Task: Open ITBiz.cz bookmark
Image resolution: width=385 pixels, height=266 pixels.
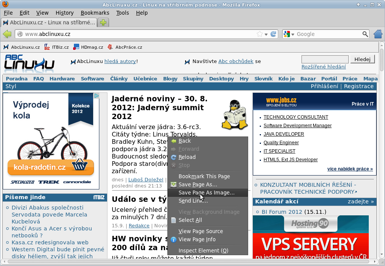Action: click(56, 47)
